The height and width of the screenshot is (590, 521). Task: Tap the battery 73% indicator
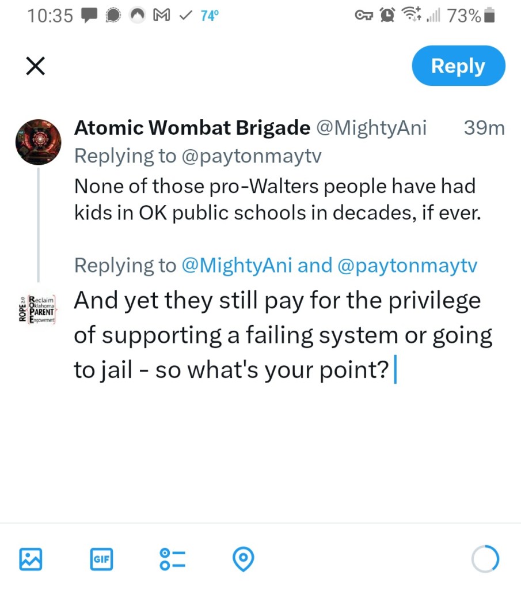(471, 16)
